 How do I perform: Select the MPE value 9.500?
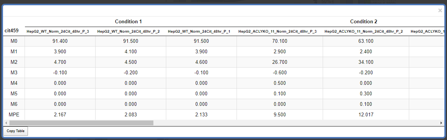pos(280,114)
